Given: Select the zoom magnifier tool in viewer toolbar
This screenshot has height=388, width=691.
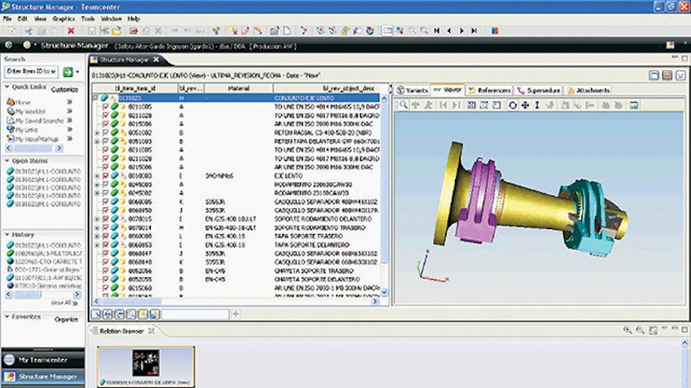Looking at the screenshot, I should (x=403, y=105).
